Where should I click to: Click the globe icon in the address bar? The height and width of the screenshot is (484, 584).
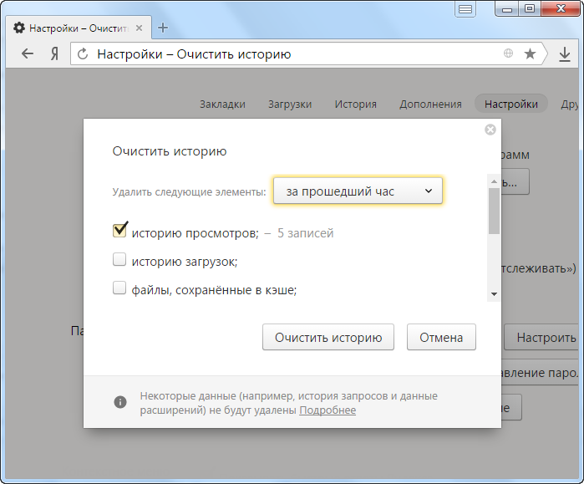click(x=508, y=54)
